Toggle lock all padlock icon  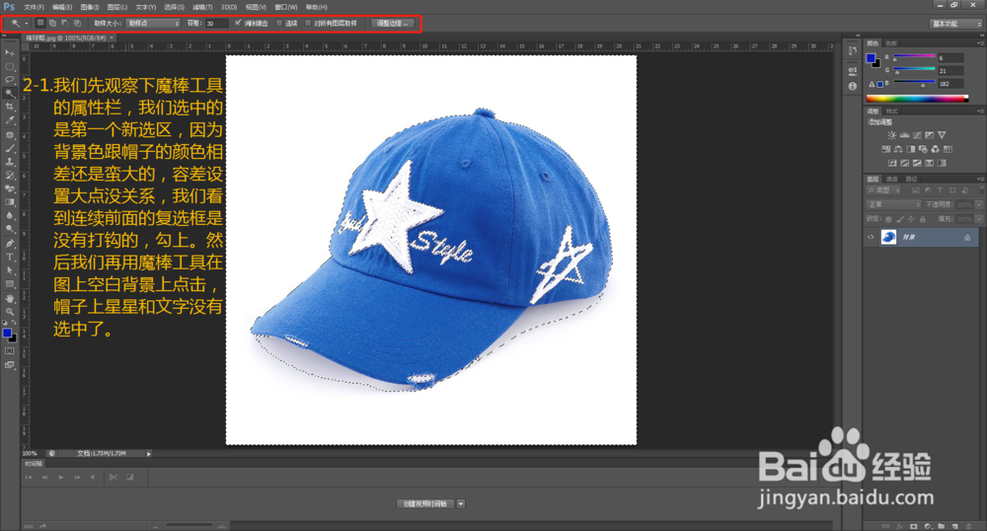pyautogui.click(x=922, y=219)
